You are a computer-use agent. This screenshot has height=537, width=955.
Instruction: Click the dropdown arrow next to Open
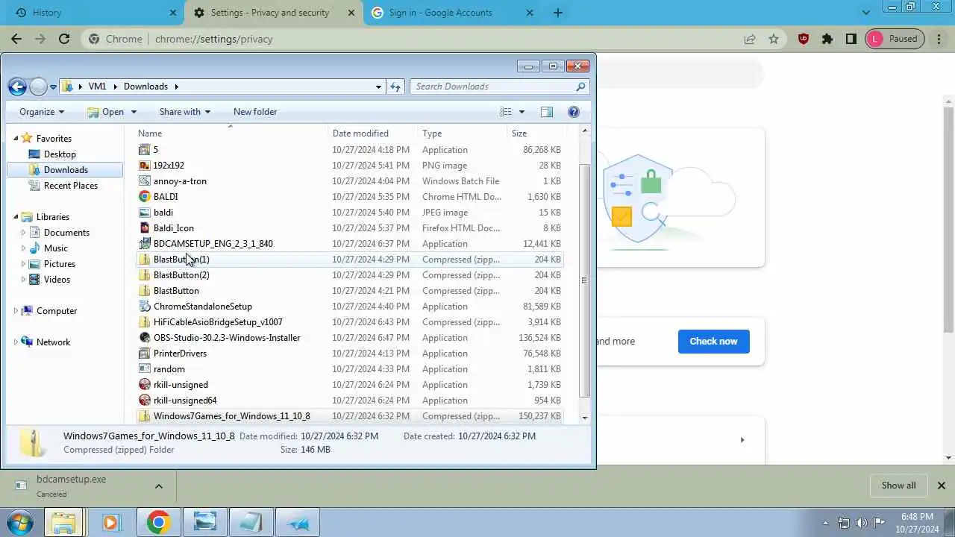tap(134, 112)
